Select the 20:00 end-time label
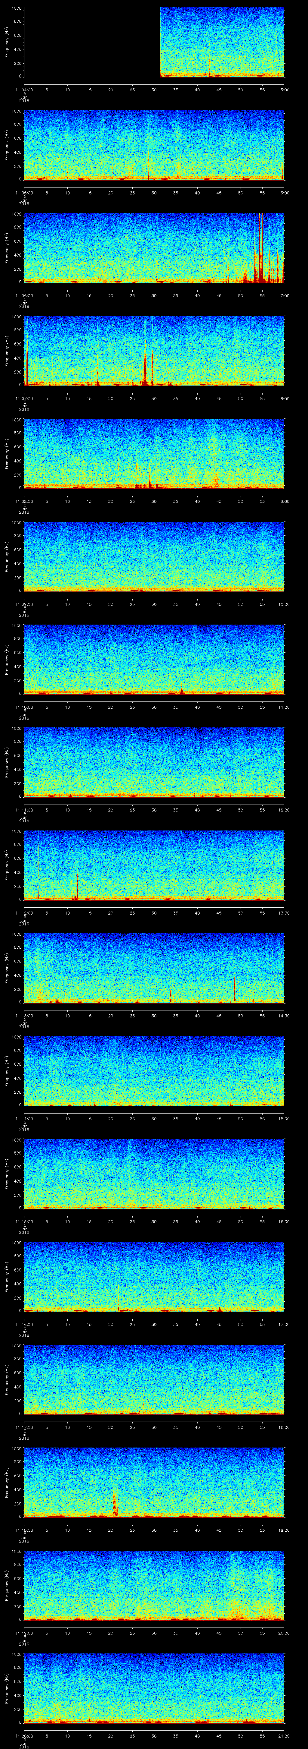Screen dimensions: 308x1749 pos(284,1633)
